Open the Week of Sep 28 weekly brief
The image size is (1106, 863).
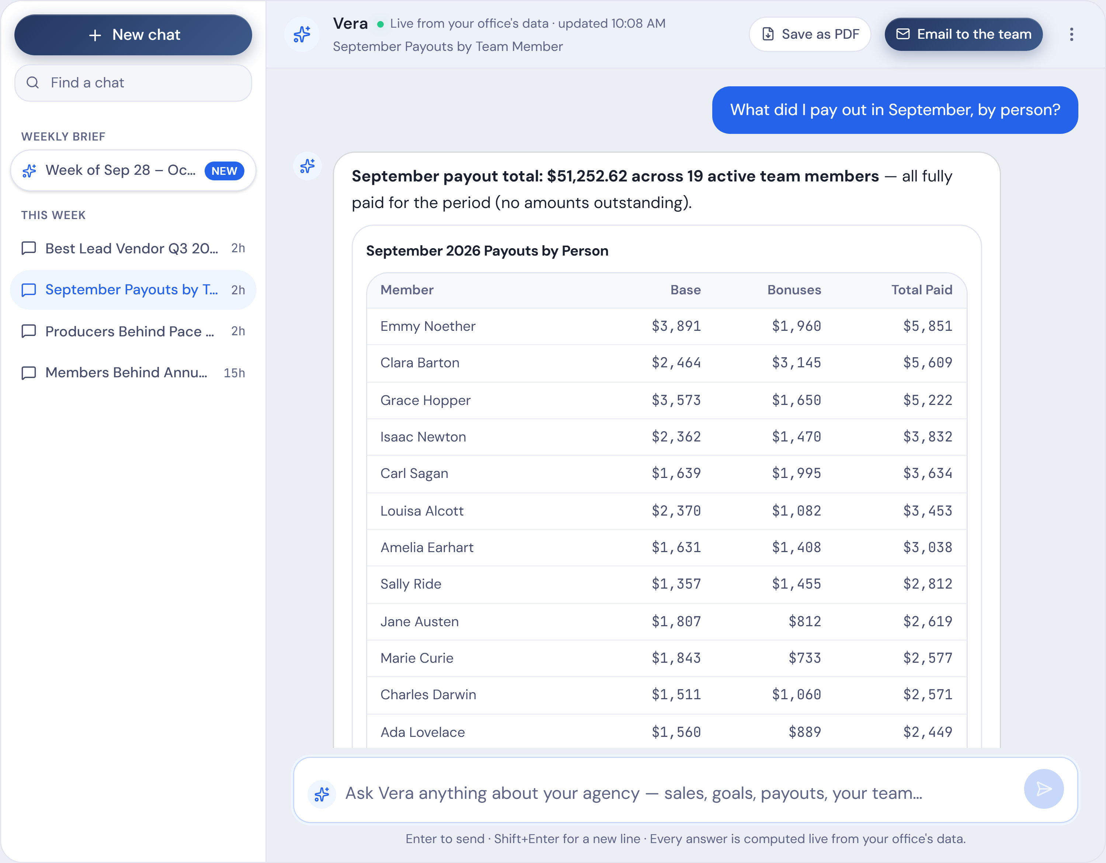(133, 171)
